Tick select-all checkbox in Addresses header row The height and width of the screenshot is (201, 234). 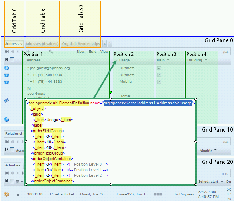12,59
